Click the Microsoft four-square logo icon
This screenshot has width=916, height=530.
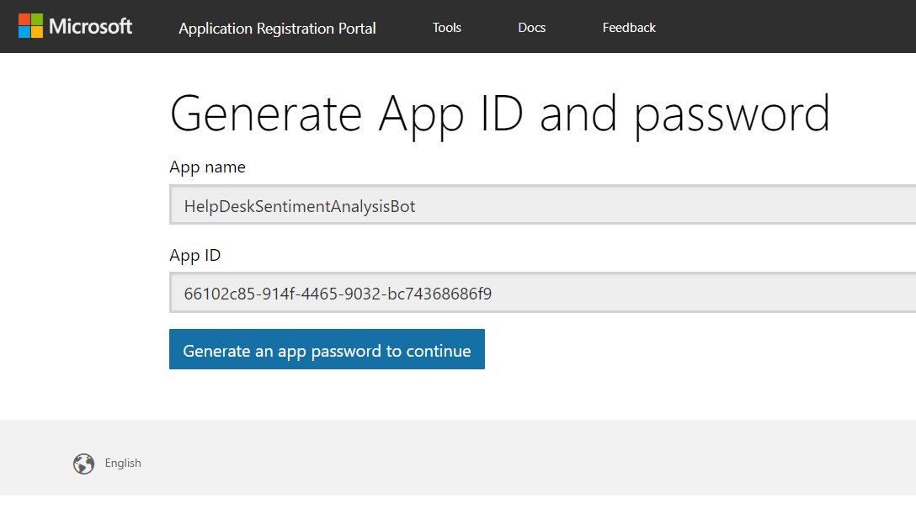click(30, 26)
